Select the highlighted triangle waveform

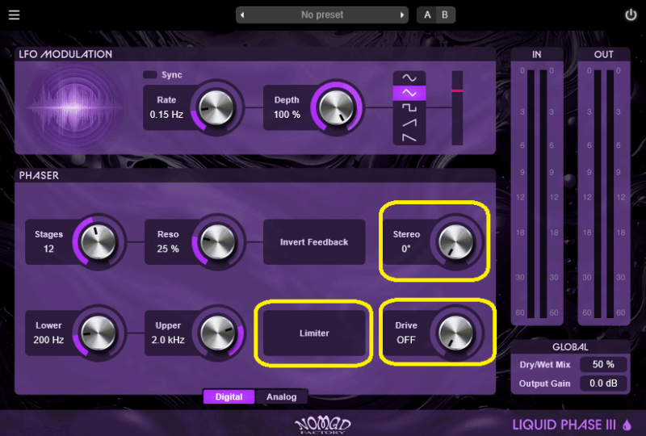tap(409, 93)
